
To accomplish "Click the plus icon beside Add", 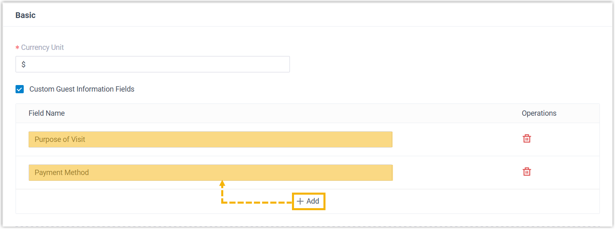I will click(300, 201).
